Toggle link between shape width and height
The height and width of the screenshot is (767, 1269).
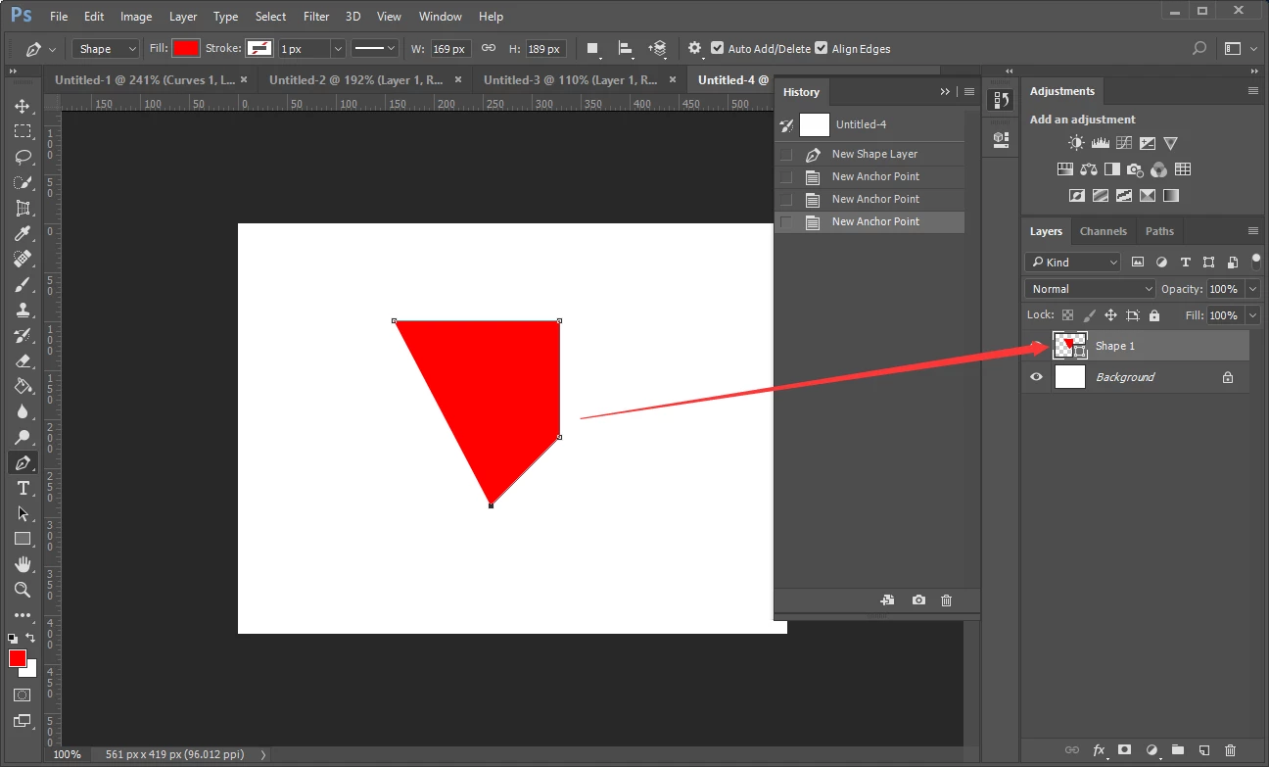tap(488, 48)
